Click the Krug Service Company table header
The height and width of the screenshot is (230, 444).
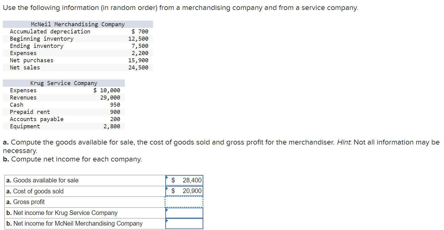64,83
